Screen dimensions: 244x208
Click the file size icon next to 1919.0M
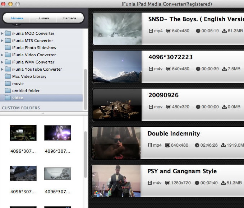point(223,145)
